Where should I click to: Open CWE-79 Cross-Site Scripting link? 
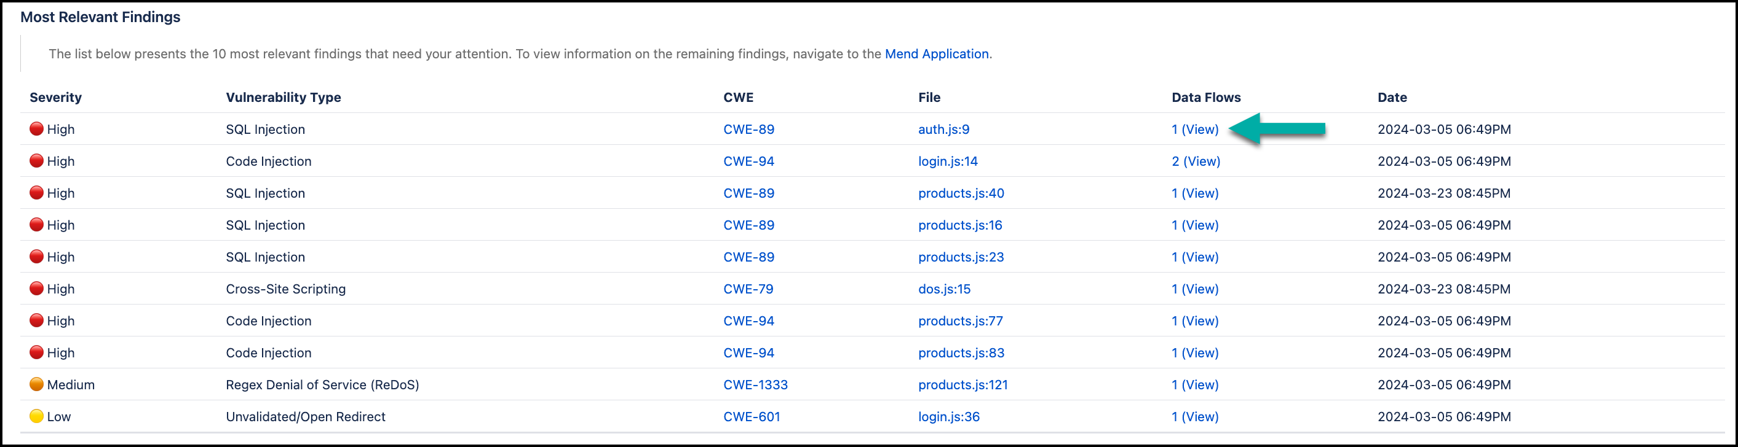(748, 289)
